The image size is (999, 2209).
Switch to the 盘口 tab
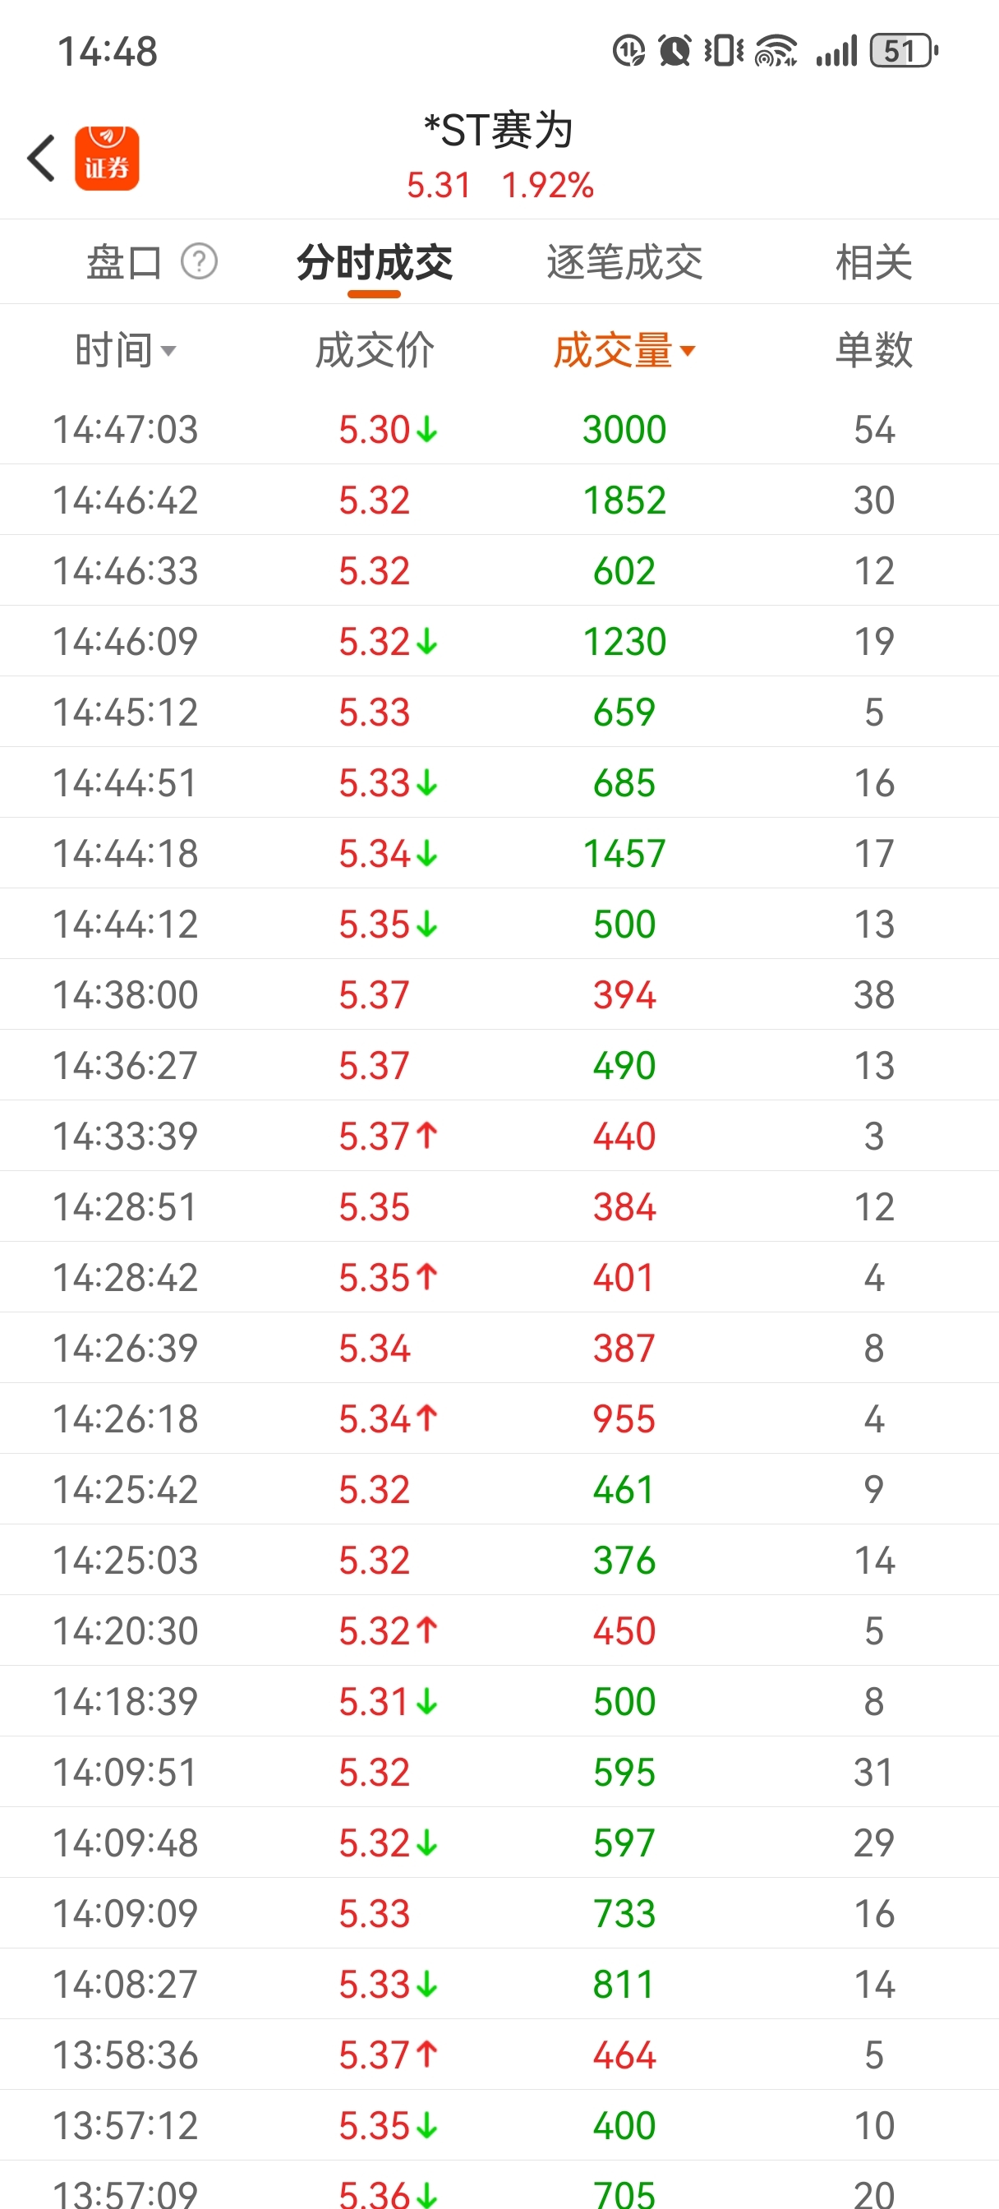tap(124, 261)
